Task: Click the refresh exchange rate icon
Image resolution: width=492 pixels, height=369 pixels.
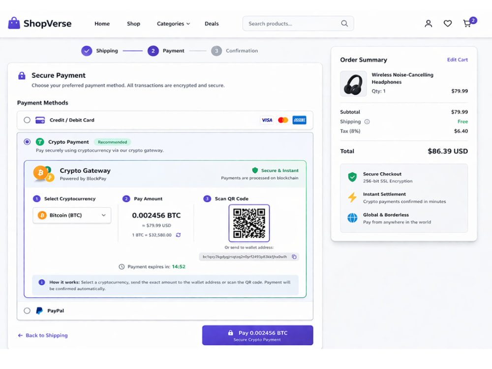Action: 178,235
